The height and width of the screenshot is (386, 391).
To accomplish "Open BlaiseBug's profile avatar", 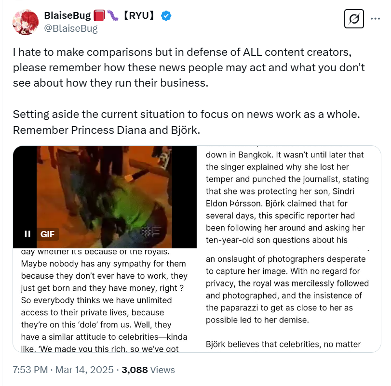I will pos(26,22).
